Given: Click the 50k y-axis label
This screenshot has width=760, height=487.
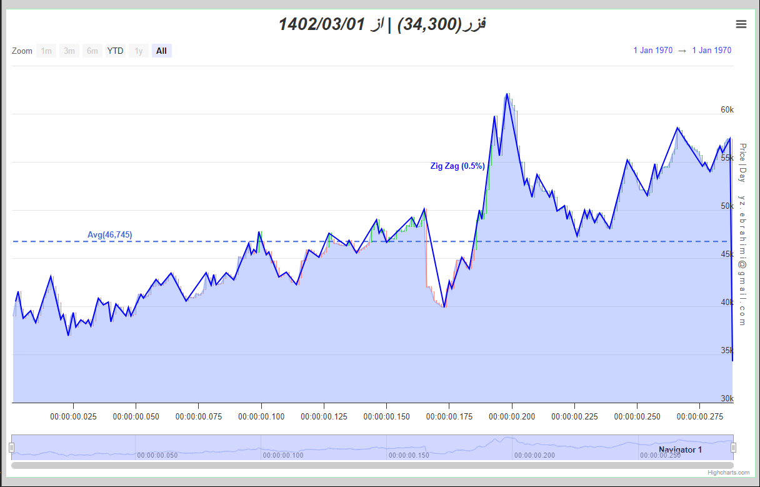Looking at the screenshot, I should (x=727, y=206).
